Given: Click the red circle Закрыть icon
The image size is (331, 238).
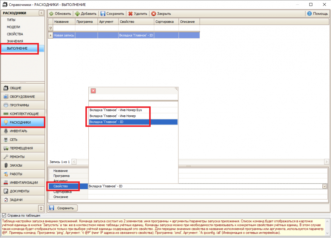Looking at the screenshot, I should tap(154, 14).
